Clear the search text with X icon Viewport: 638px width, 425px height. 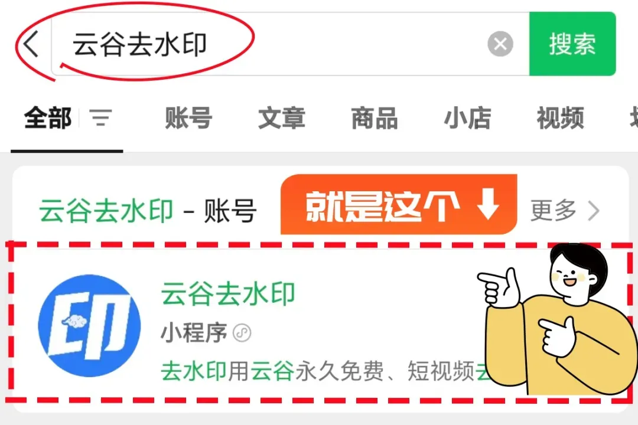pos(500,44)
